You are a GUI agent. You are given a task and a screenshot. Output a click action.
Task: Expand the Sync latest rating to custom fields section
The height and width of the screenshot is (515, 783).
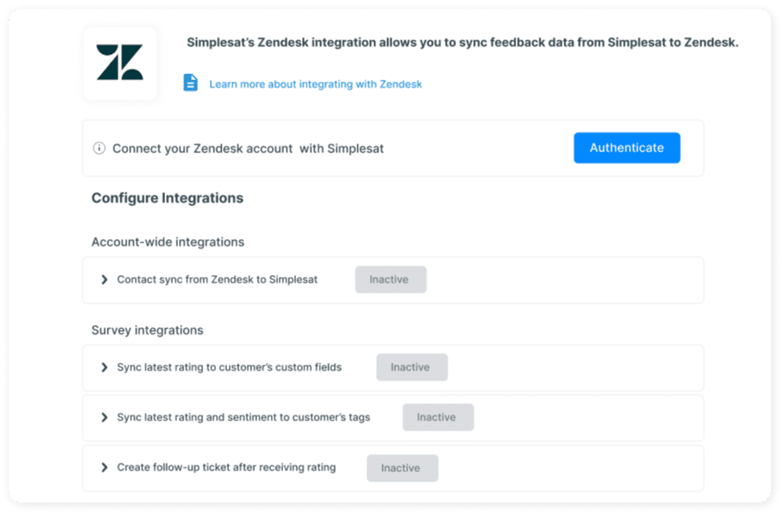tap(104, 367)
